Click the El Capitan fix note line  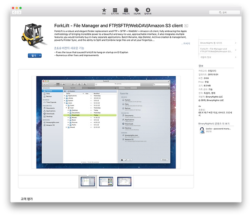[91, 52]
